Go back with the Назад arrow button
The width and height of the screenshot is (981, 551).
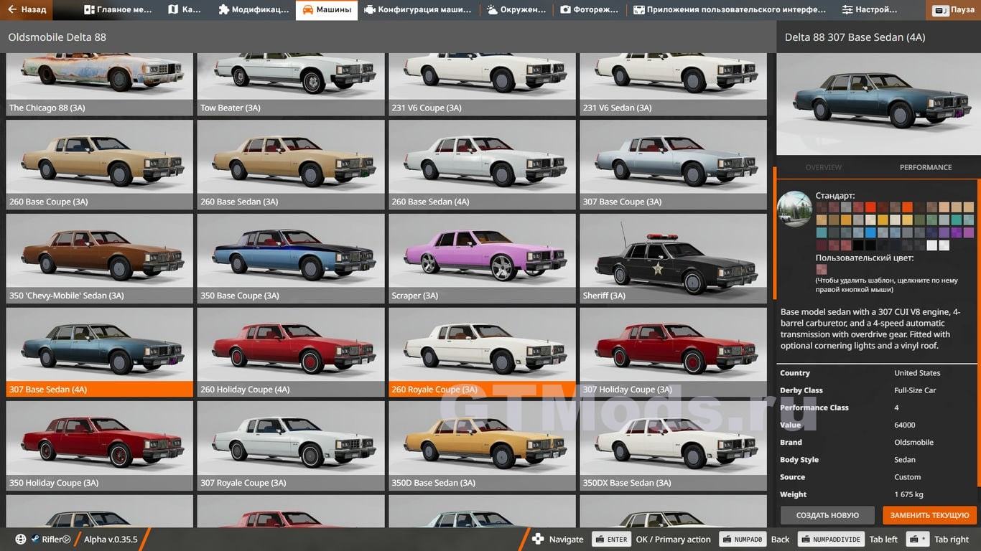27,10
